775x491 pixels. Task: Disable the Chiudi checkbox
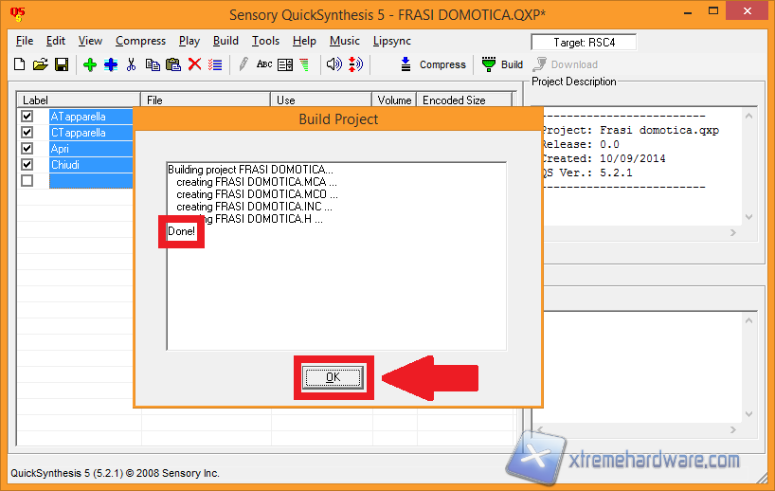[x=27, y=165]
